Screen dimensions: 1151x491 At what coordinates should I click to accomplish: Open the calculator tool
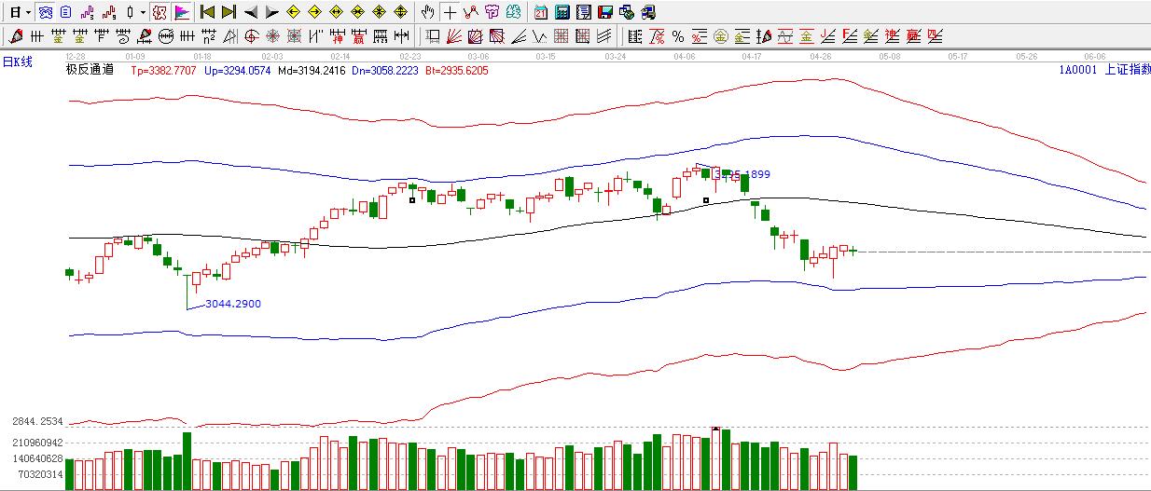[x=562, y=12]
